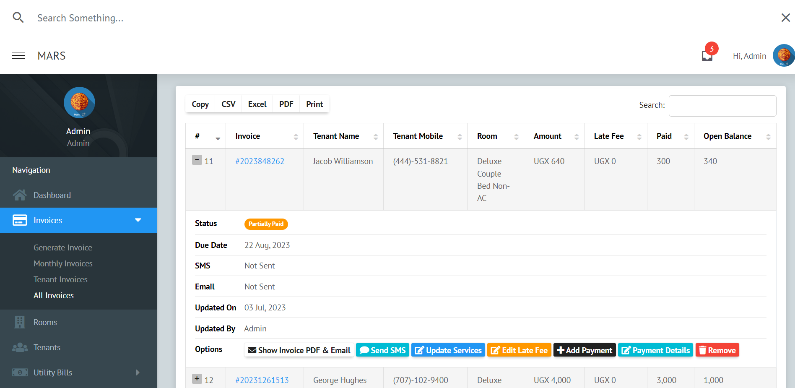Print the invoices table

pyautogui.click(x=314, y=104)
